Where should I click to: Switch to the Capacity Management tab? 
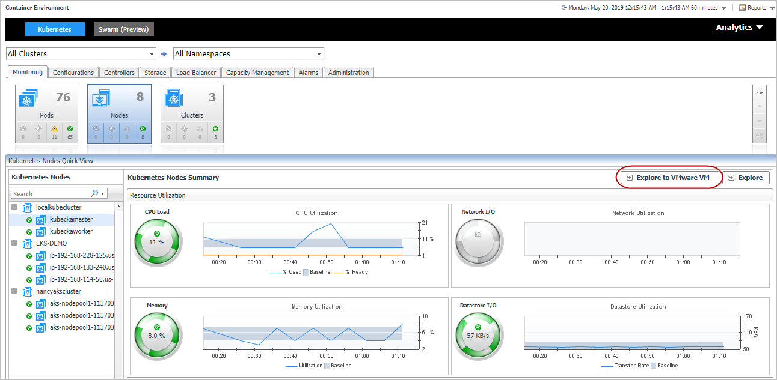tap(257, 73)
